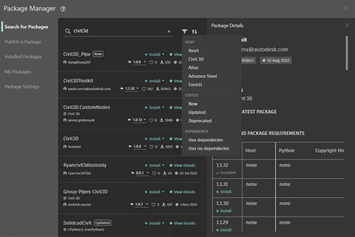Filter packages by Has no dependecies
Viewport: 355px width, 237px height.
(x=209, y=149)
